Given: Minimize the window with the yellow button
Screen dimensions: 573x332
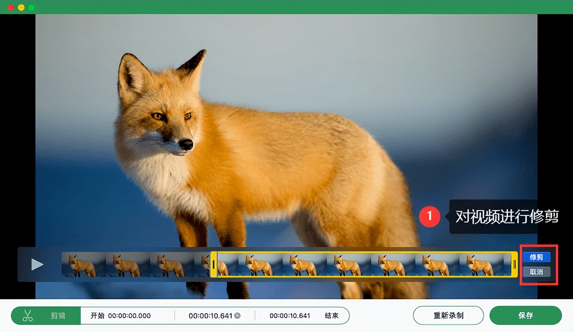Looking at the screenshot, I should click(21, 7).
